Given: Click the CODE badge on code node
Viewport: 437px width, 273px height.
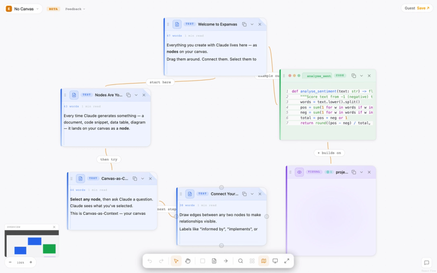Looking at the screenshot, I should click(340, 76).
